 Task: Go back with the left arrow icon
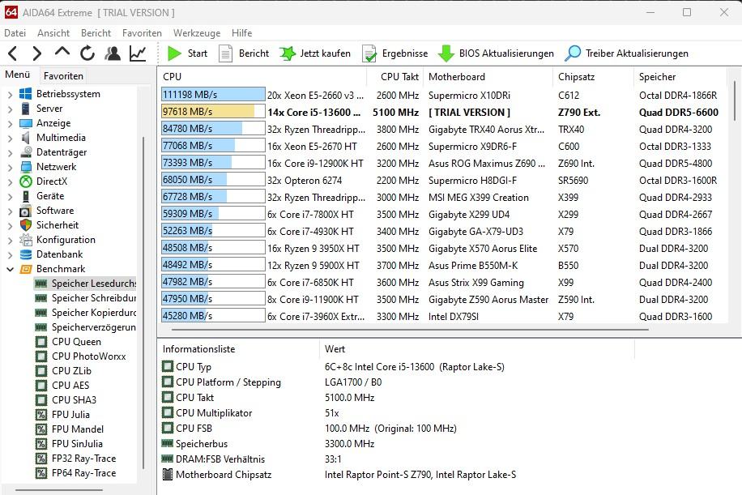13,53
